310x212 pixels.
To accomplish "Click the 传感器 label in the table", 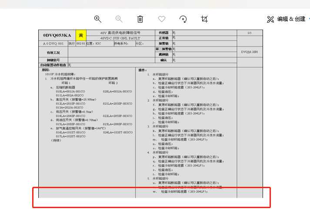I will (163, 33).
